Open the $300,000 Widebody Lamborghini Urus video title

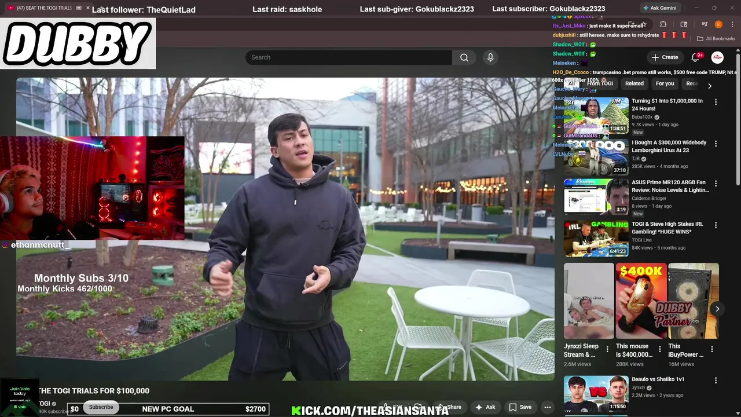[x=669, y=146]
